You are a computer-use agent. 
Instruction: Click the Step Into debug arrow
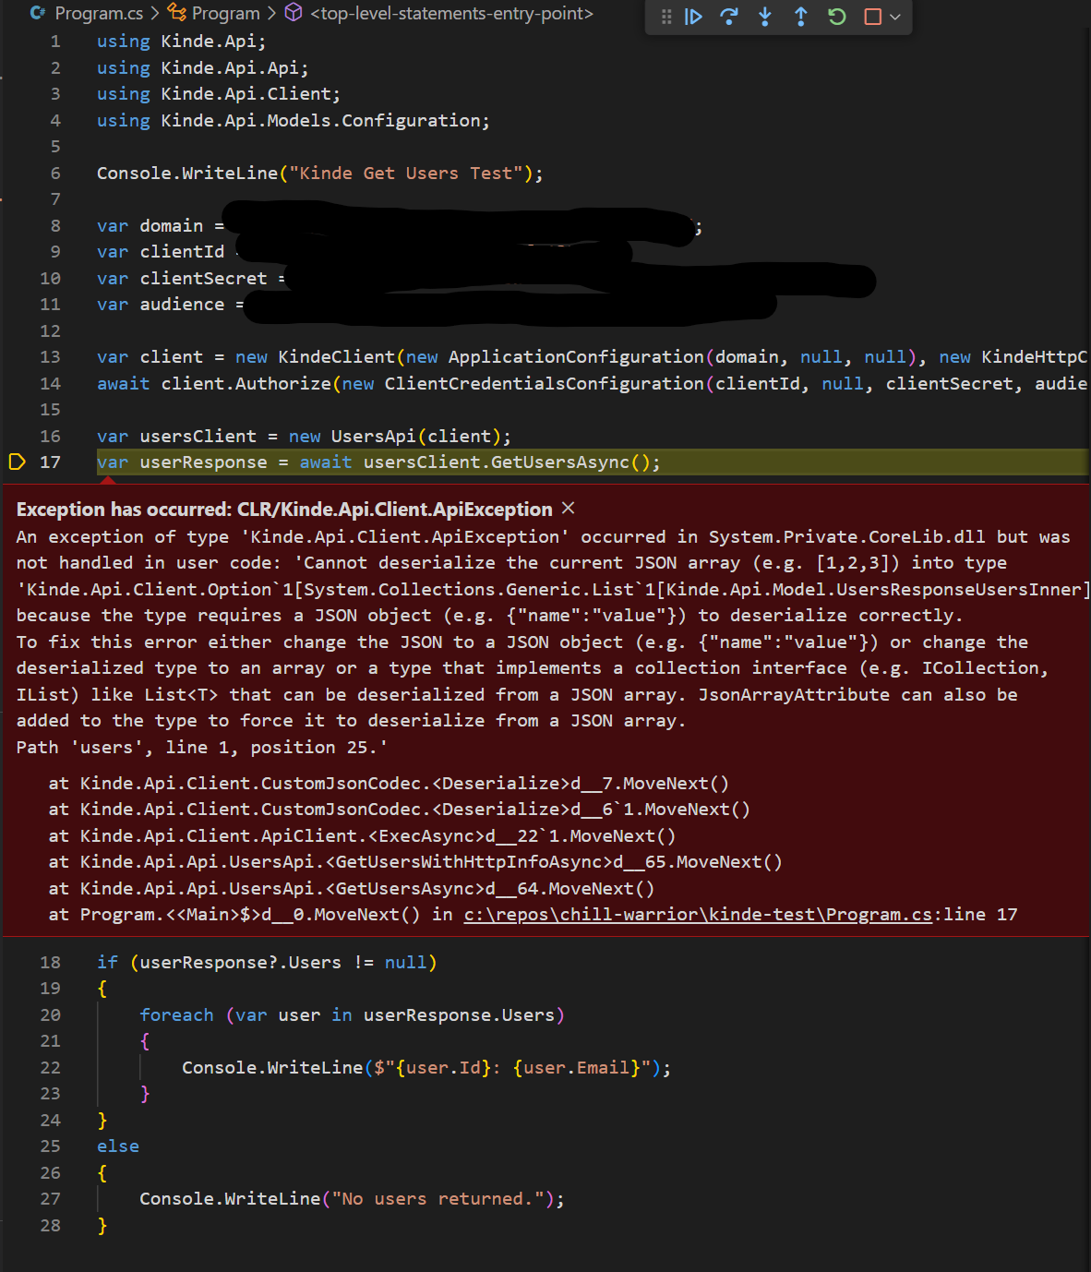[x=765, y=17]
